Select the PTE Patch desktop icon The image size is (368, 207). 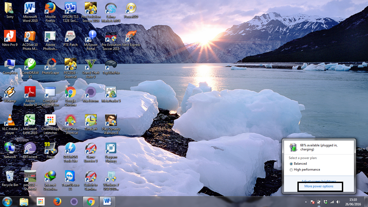point(71,39)
